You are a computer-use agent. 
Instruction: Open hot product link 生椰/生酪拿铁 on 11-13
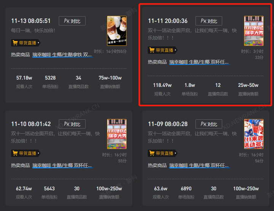click(62, 55)
